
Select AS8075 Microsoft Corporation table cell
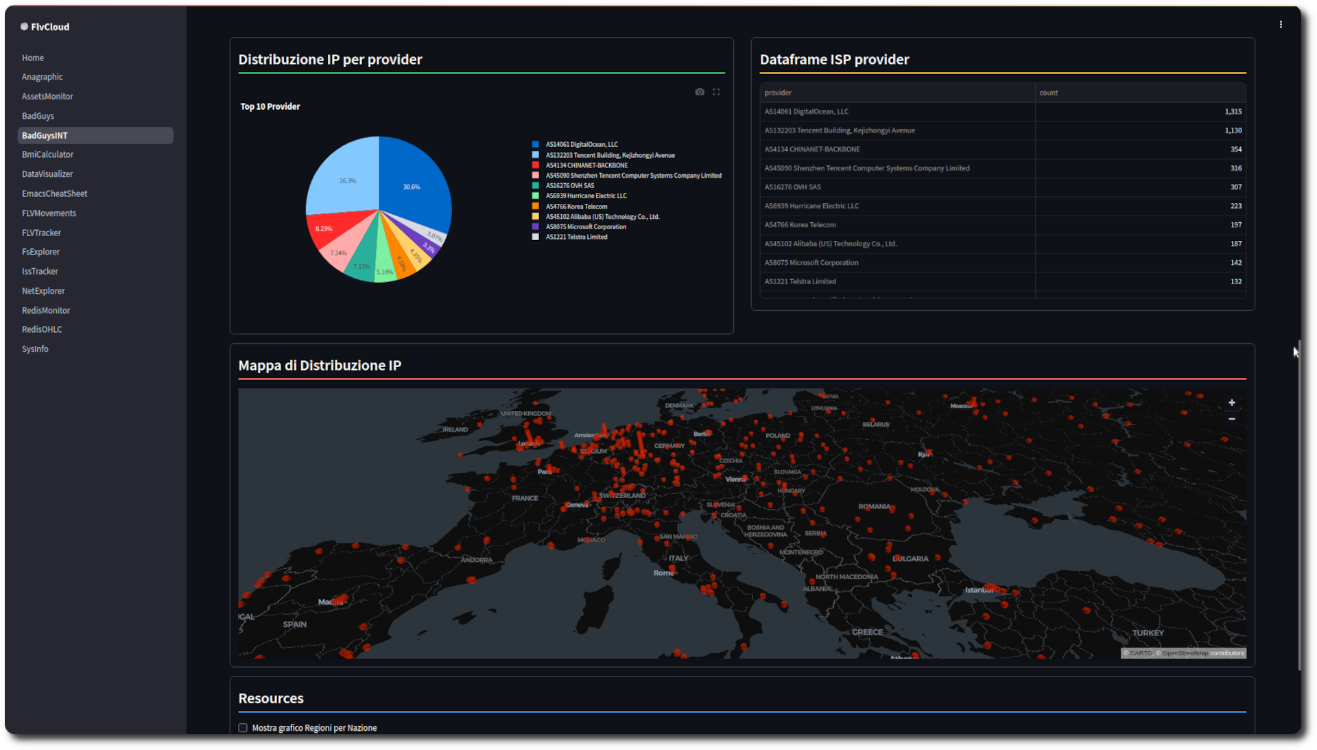pyautogui.click(x=897, y=263)
